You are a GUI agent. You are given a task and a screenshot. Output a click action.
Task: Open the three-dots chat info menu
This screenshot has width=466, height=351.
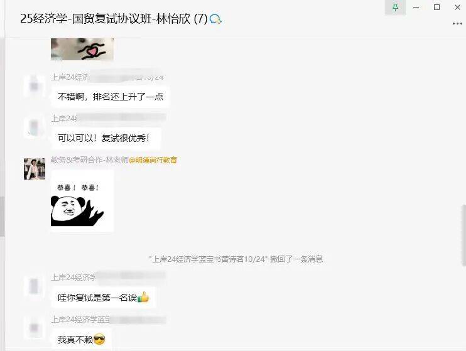457,23
